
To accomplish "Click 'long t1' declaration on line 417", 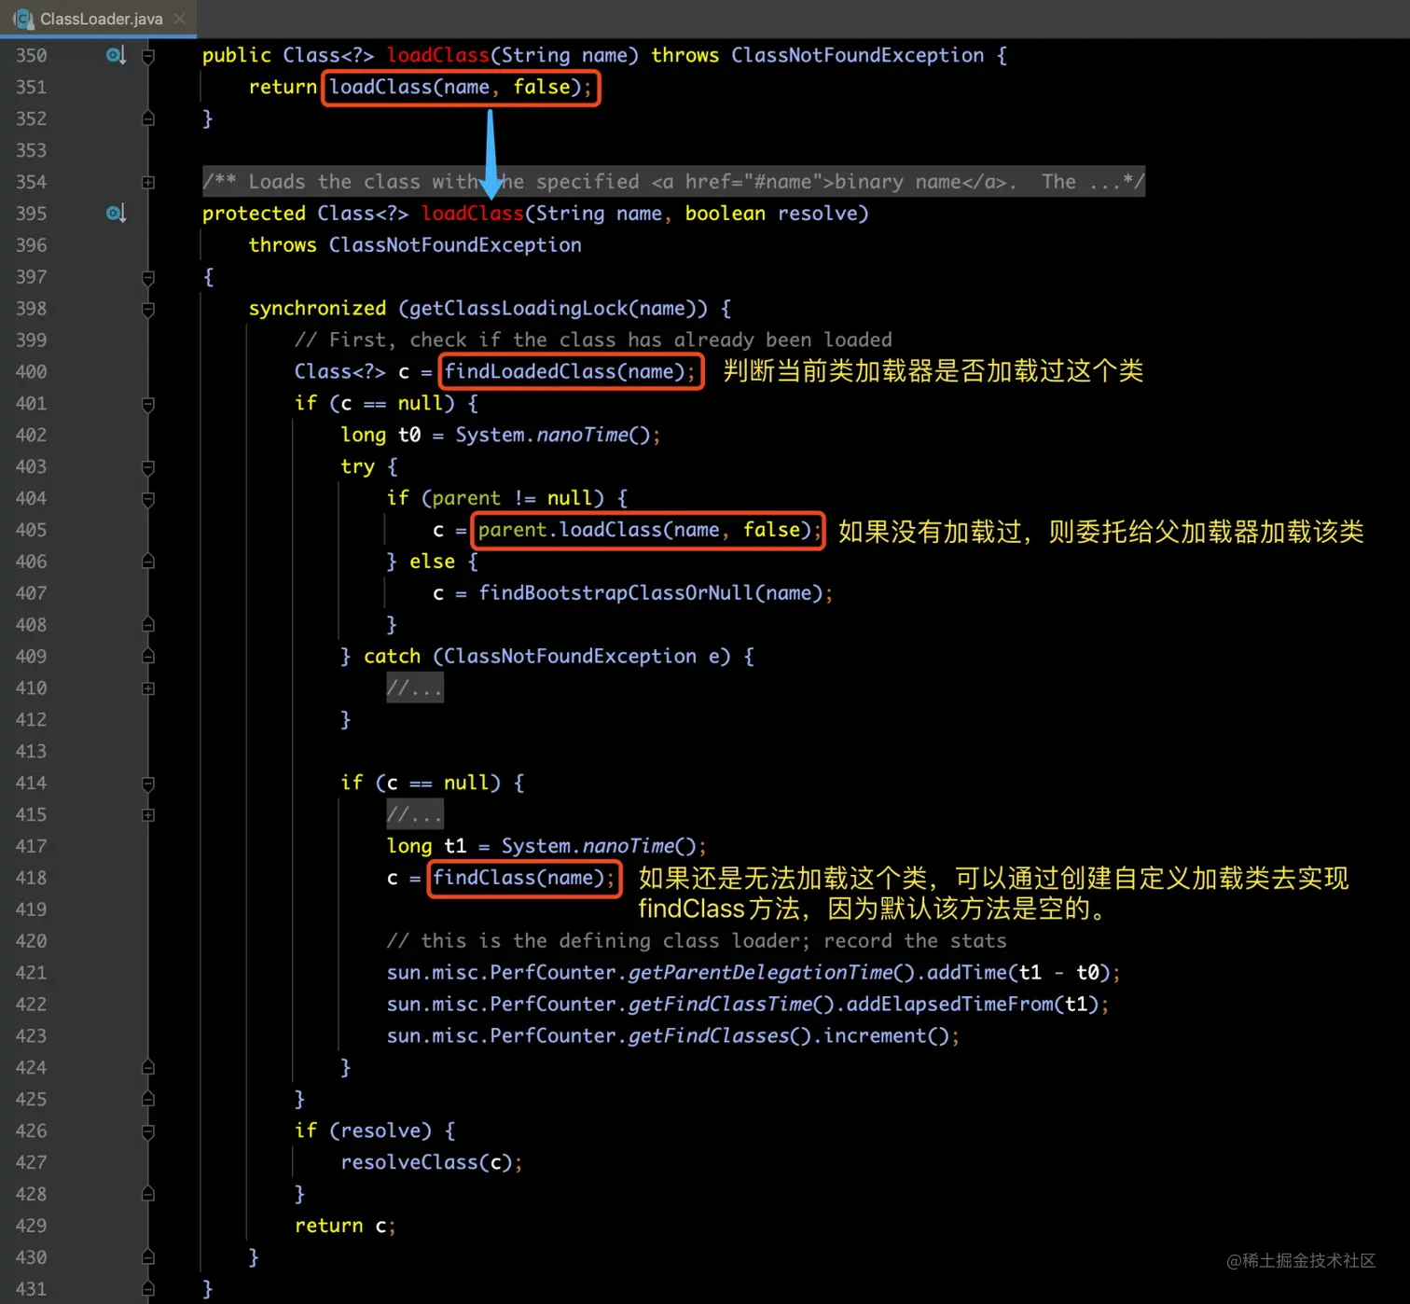I will point(426,846).
